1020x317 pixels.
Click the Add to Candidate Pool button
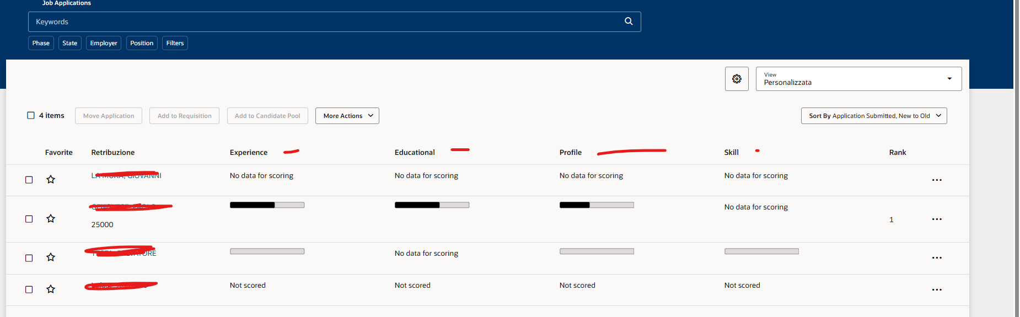point(267,116)
